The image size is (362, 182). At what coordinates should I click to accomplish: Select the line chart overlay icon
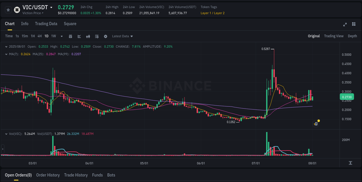tap(79, 36)
